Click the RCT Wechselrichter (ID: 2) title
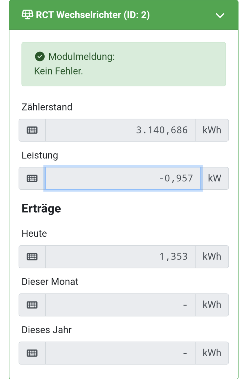 pyautogui.click(x=92, y=15)
